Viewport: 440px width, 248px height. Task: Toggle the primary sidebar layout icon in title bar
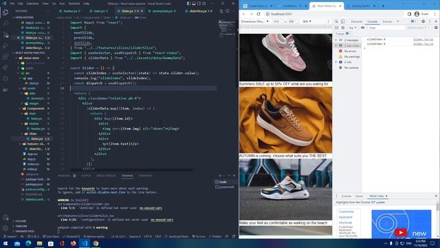point(188,3)
